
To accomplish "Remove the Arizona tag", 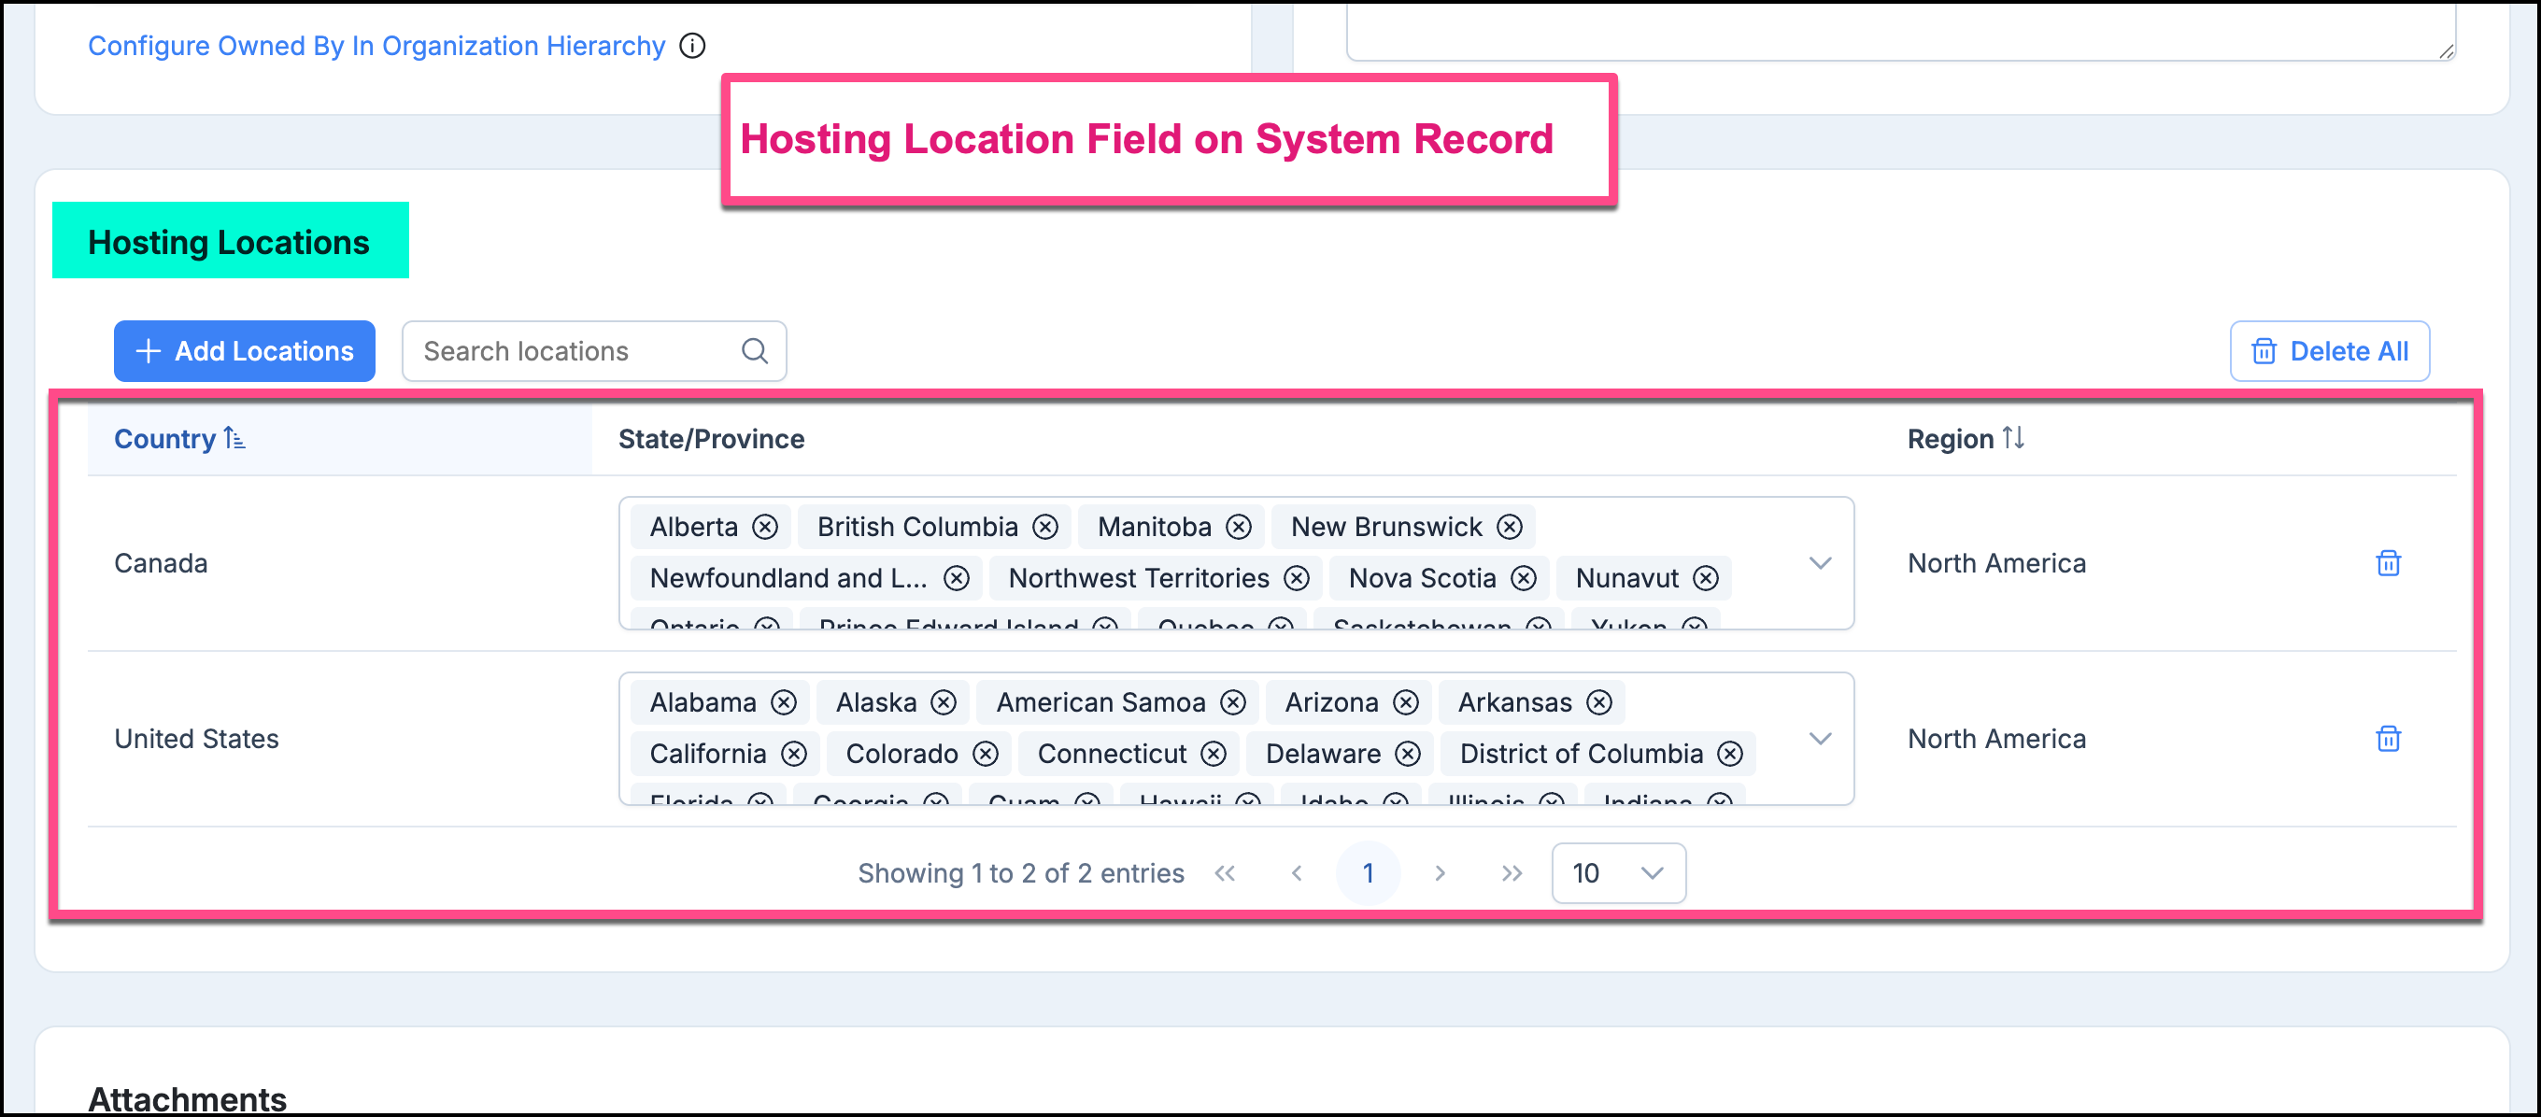I will [x=1405, y=702].
